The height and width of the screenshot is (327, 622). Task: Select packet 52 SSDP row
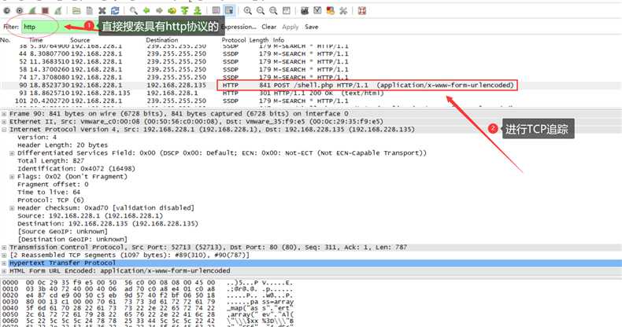pos(311,62)
